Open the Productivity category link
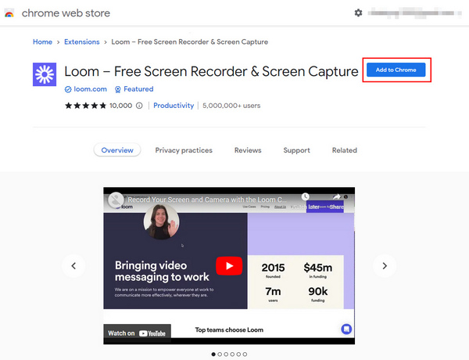469x360 pixels. coord(174,106)
